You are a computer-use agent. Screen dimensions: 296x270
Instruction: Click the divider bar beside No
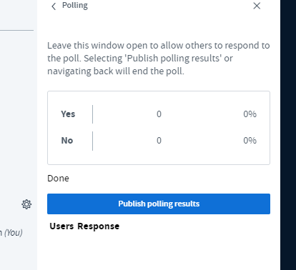(92, 141)
